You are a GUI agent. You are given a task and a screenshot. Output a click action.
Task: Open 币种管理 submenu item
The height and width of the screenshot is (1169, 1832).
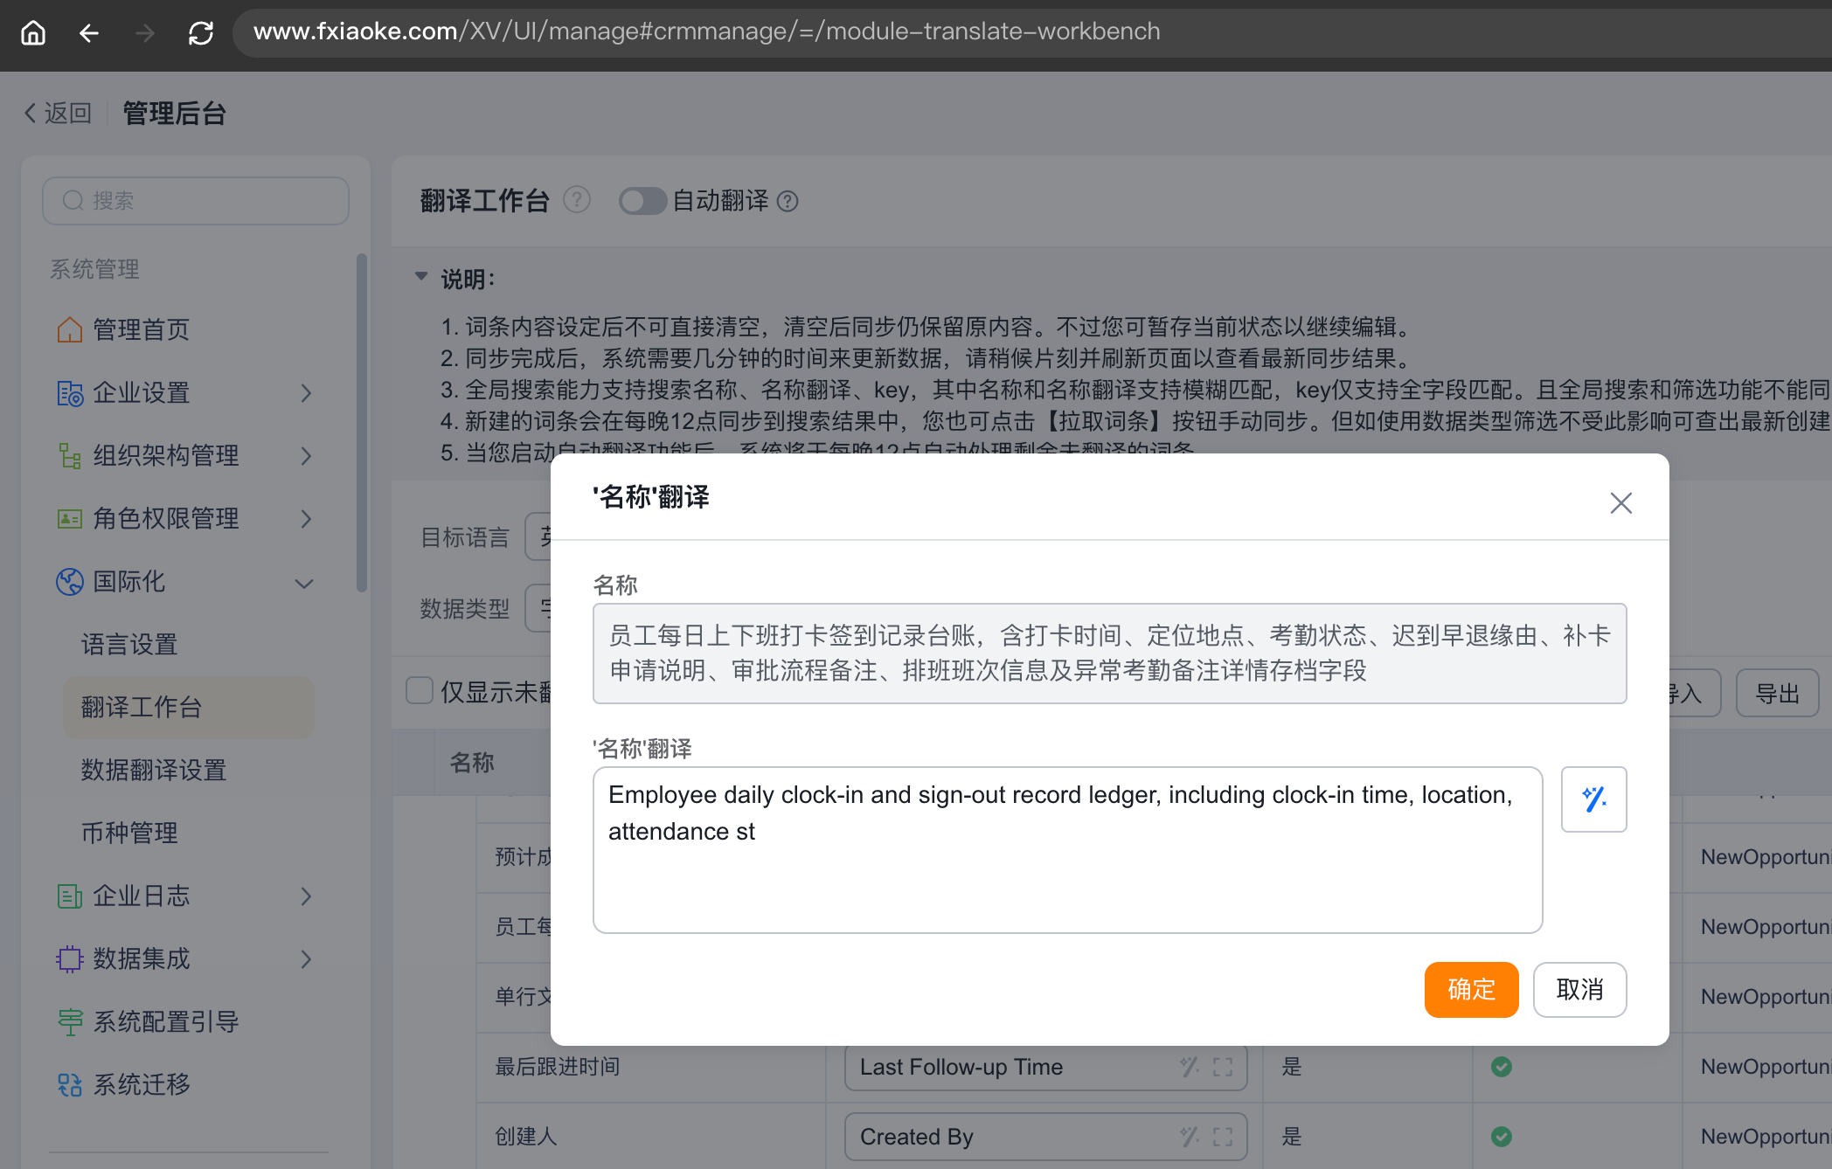pos(129,833)
